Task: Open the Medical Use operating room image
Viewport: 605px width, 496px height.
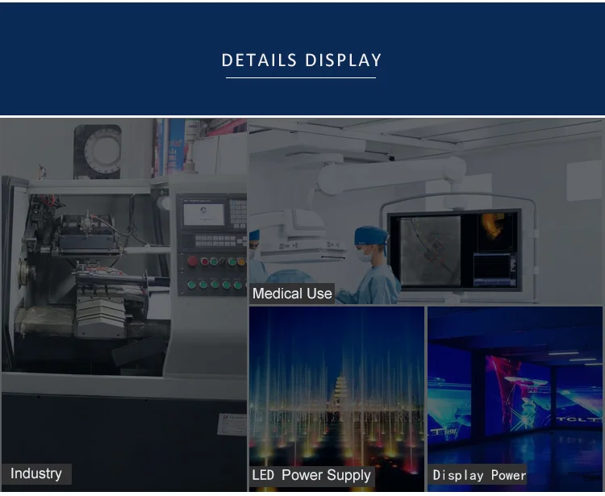Action: coord(426,211)
